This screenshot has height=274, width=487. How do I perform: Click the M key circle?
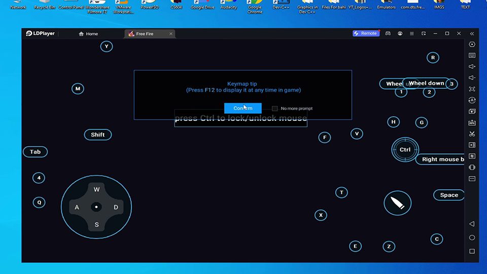pos(78,89)
